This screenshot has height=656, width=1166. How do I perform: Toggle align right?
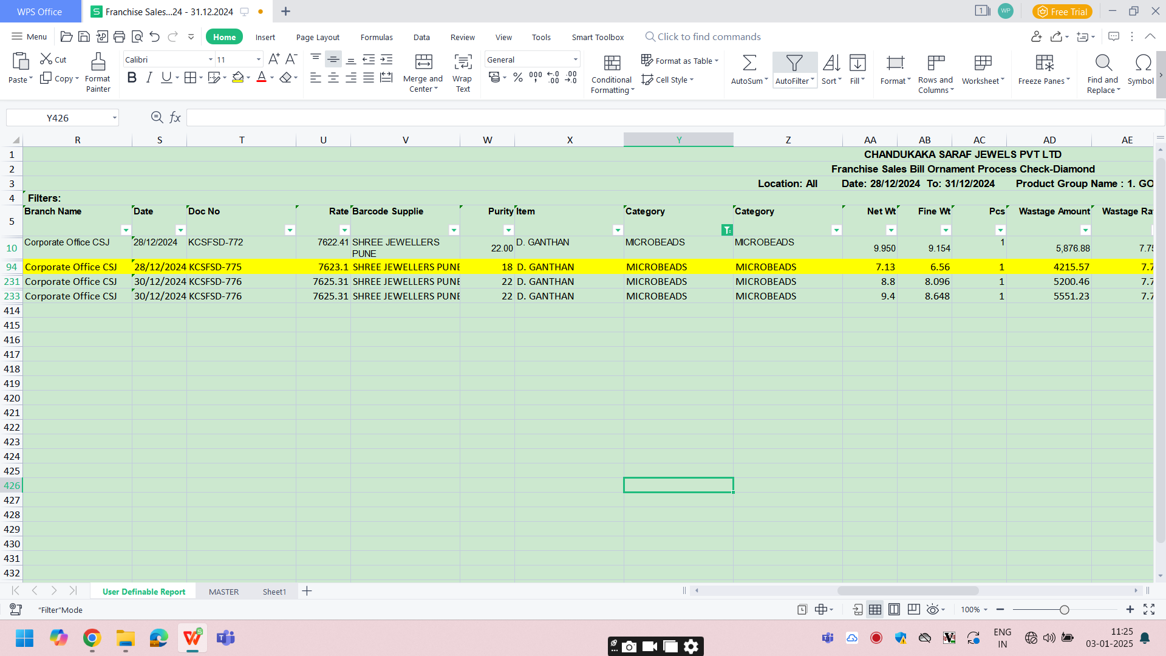pos(351,78)
